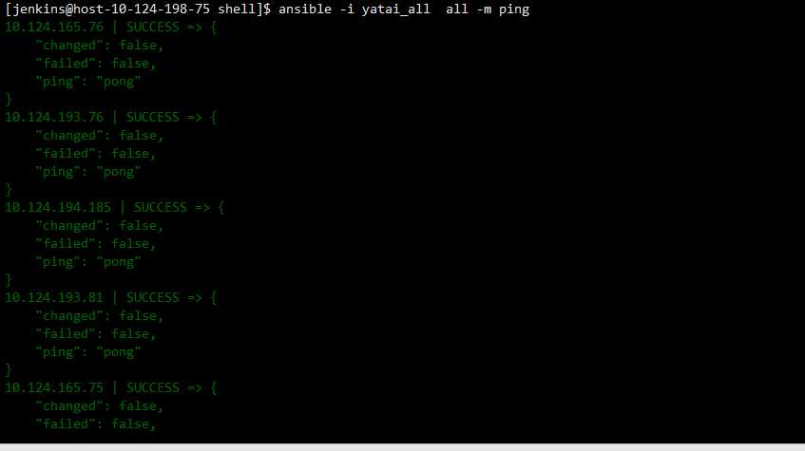Image resolution: width=805 pixels, height=451 pixels.
Task: Click "changed": false under 10.124.165.75
Action: click(x=99, y=406)
